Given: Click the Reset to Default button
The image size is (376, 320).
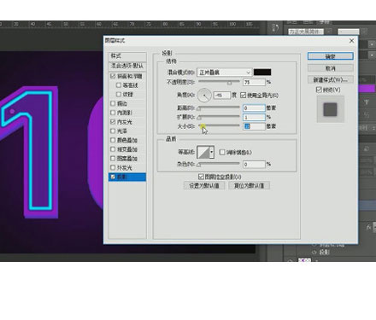Looking at the screenshot, I should 249,186.
